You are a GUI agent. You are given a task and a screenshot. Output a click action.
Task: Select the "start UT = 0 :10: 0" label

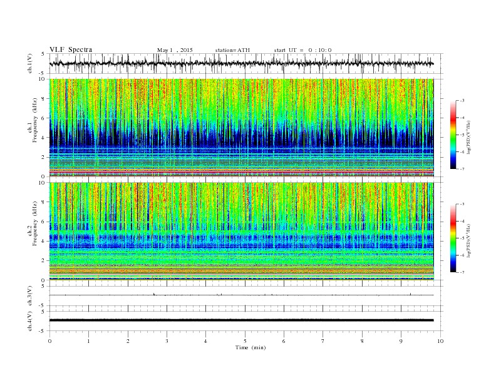tap(302, 50)
